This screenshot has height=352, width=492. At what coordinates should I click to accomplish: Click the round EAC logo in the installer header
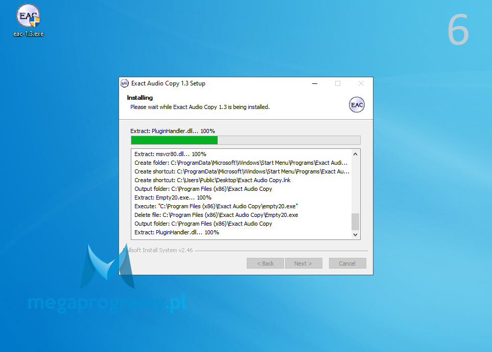357,105
